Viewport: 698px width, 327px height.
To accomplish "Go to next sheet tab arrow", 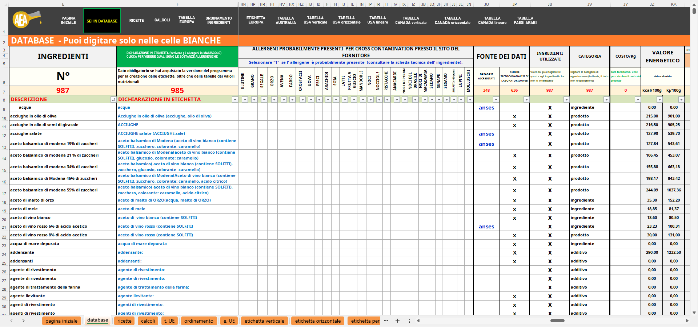I will point(23,321).
